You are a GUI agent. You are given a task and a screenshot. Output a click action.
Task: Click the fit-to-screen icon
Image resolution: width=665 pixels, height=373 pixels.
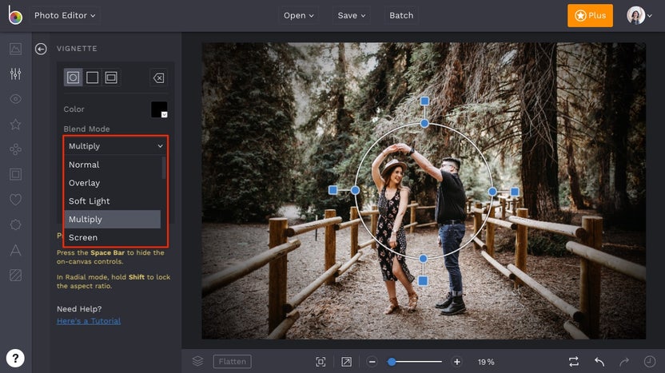pos(321,362)
